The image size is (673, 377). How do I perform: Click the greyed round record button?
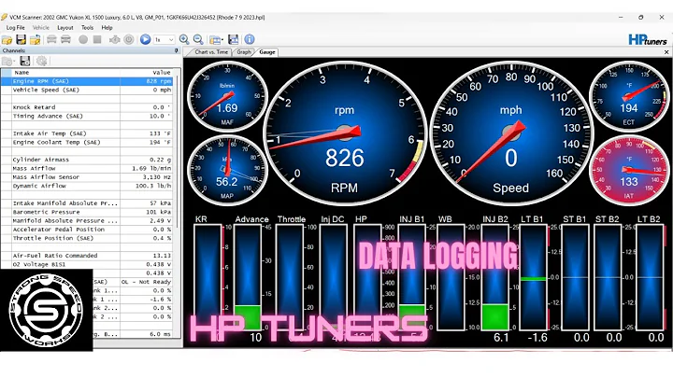coord(83,40)
